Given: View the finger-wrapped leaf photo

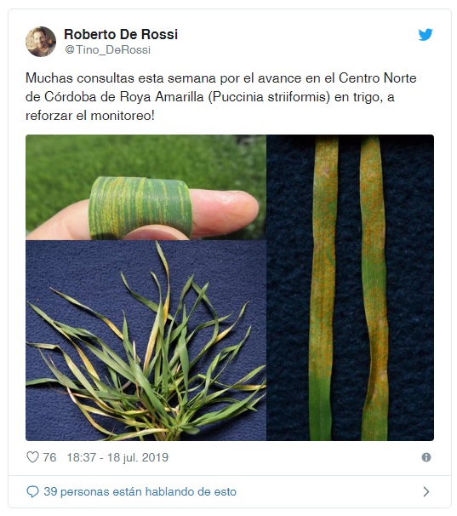Looking at the screenshot, I should pos(146,187).
